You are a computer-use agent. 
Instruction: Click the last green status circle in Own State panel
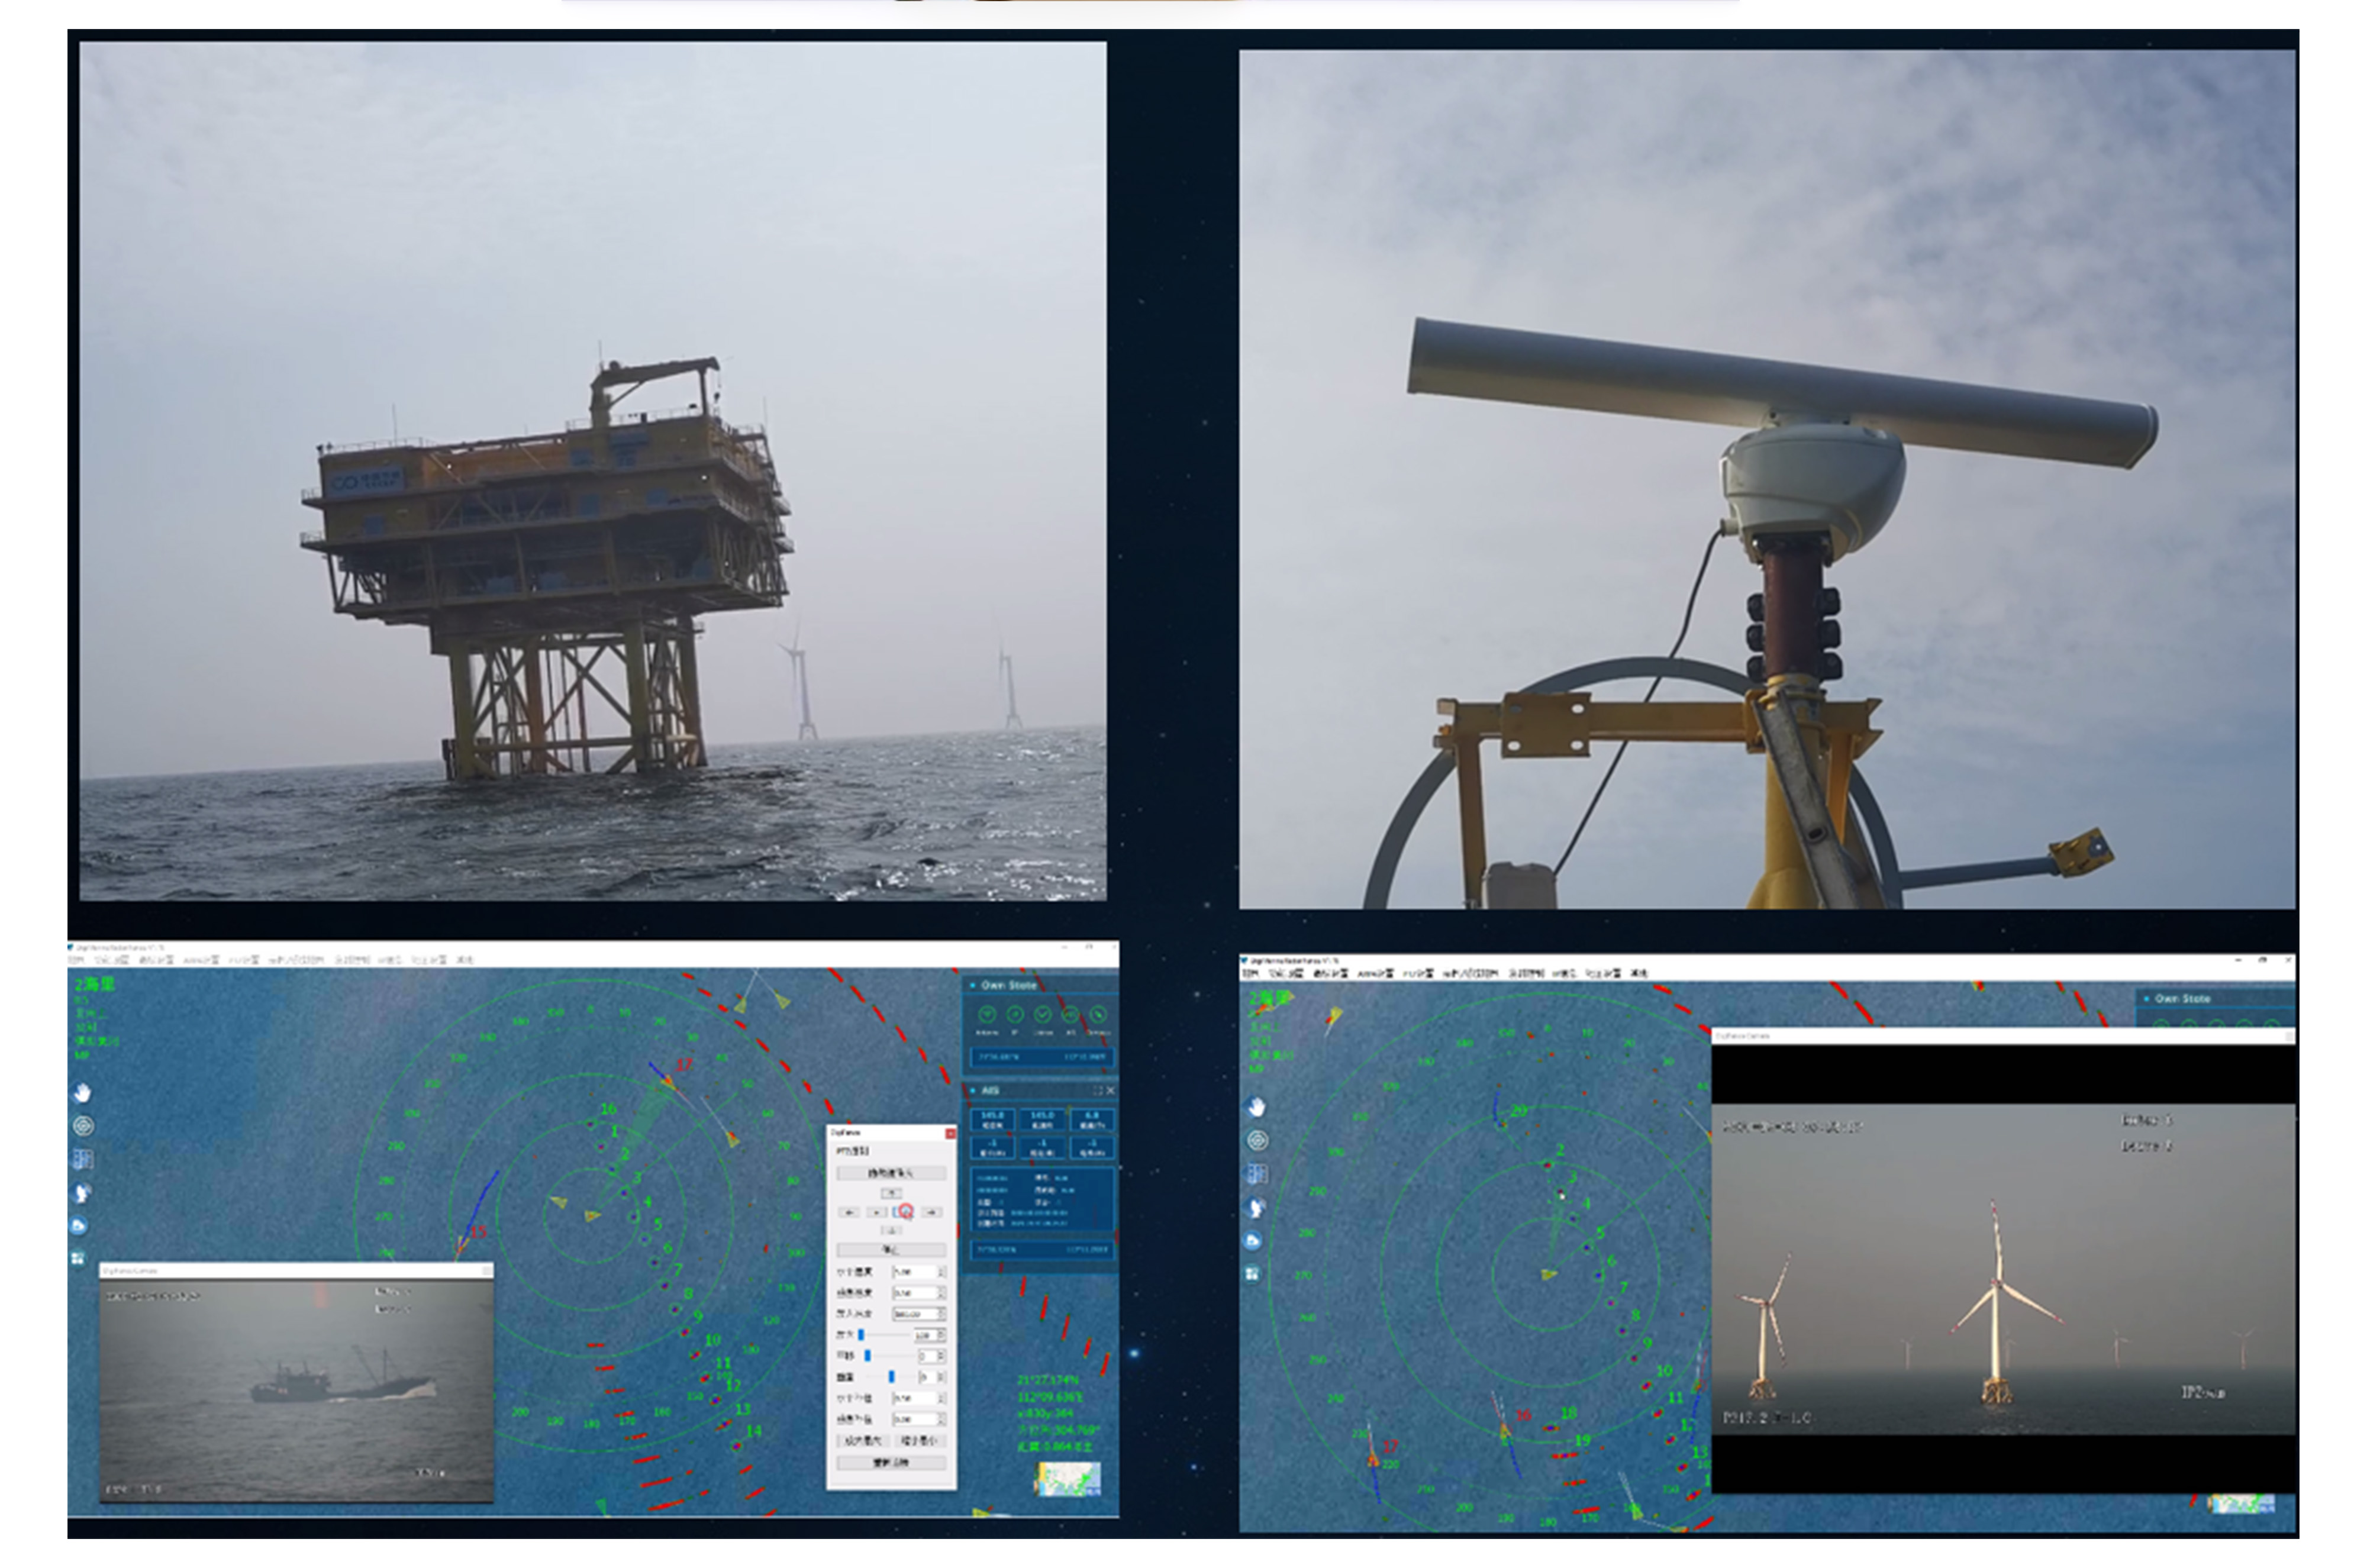1098,1014
